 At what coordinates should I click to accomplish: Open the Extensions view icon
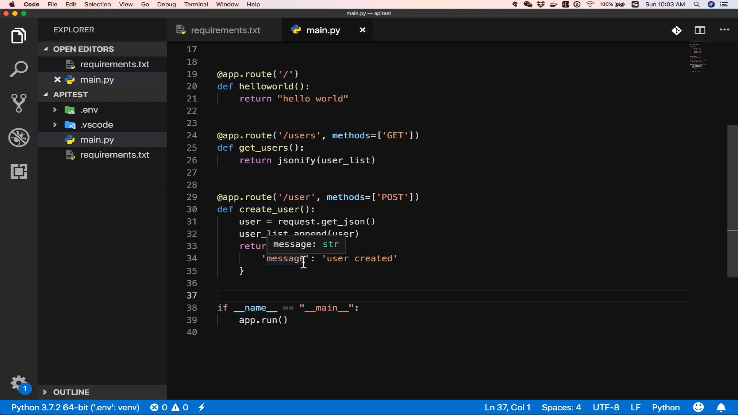tap(18, 171)
